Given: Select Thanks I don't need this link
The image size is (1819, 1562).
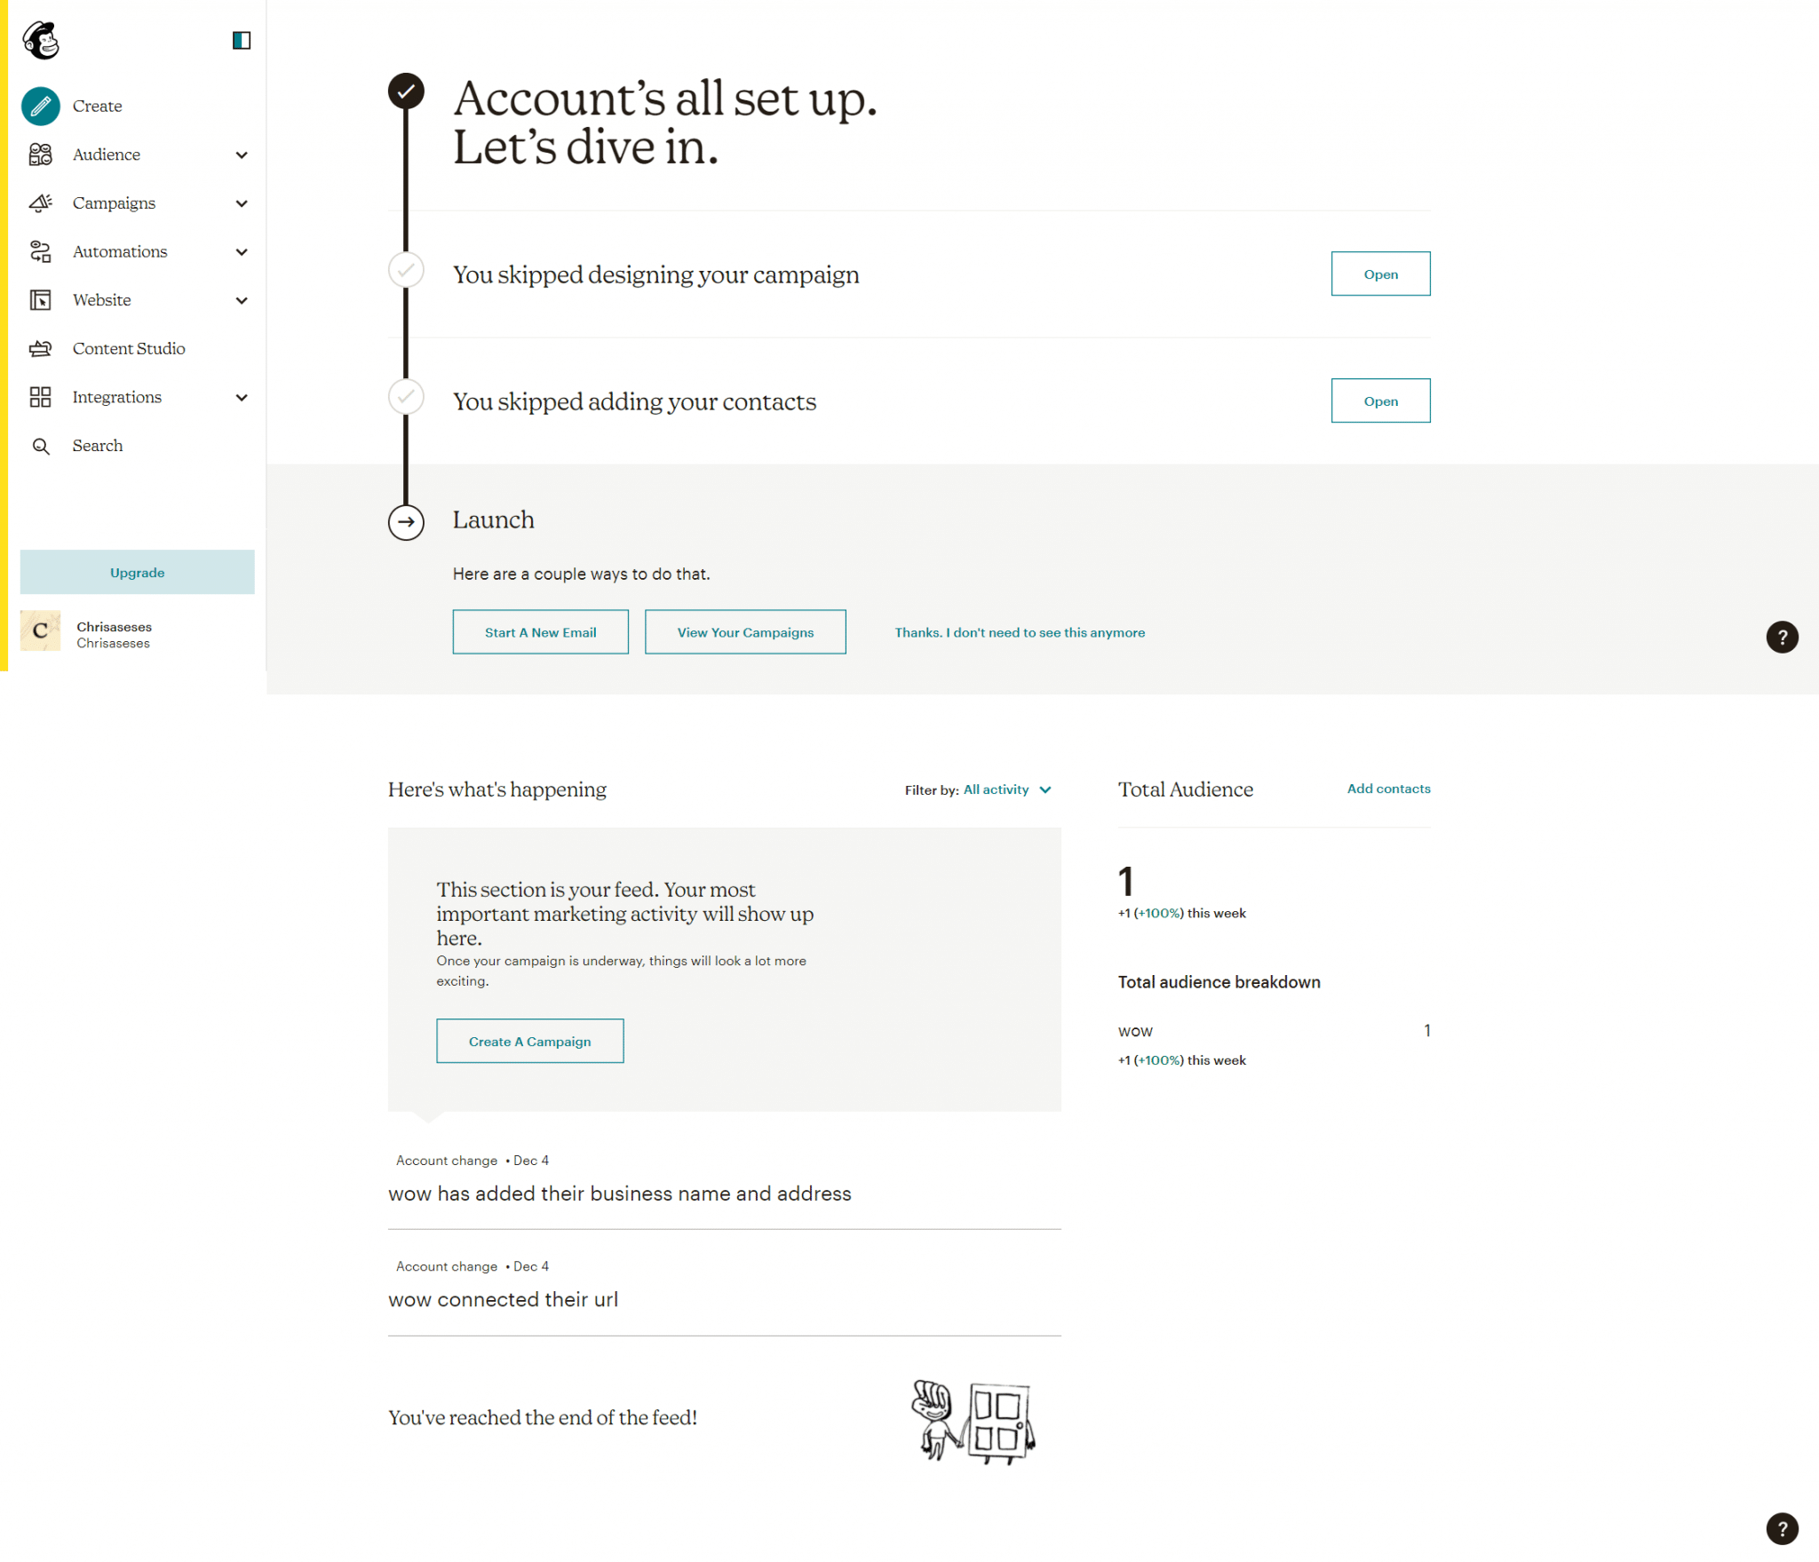Looking at the screenshot, I should [1020, 631].
